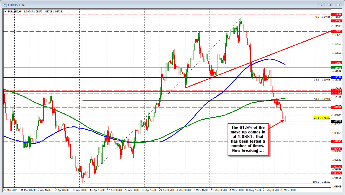The height and width of the screenshot is (195, 345).
Task: Select the 1.10354 red price label
Action: (x=337, y=93)
